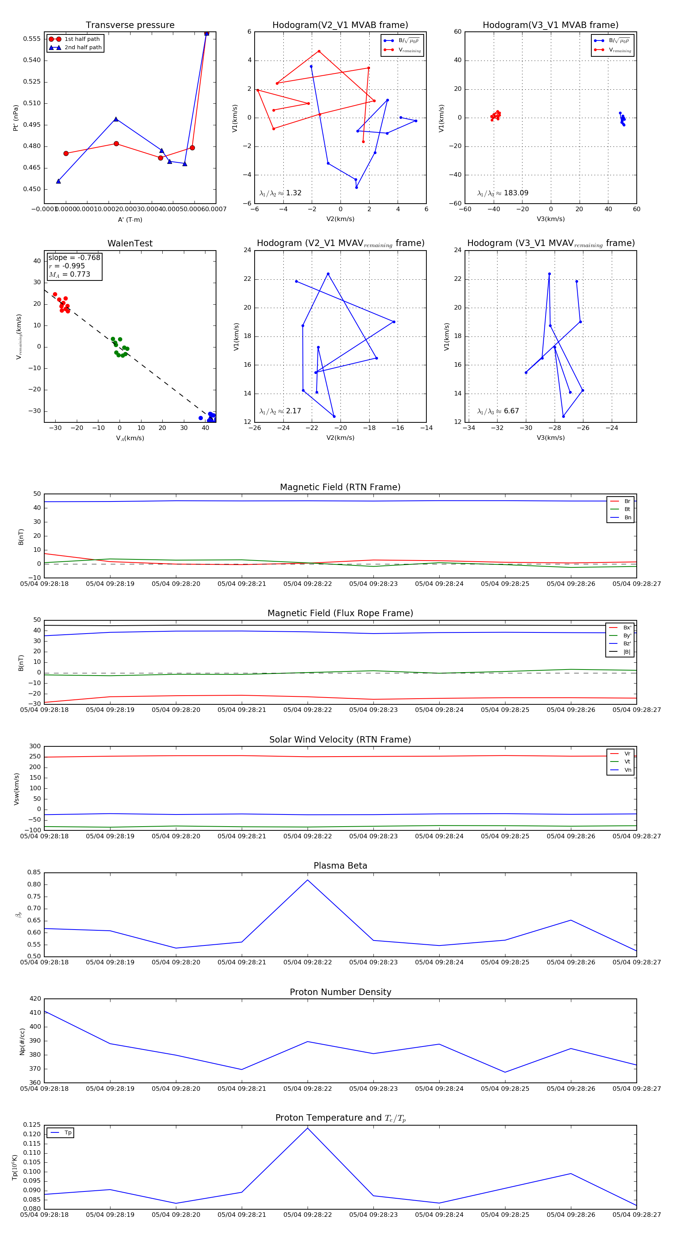This screenshot has height=1249, width=681.
Task: Click the "Bz'" legend entry
Action: [620, 643]
